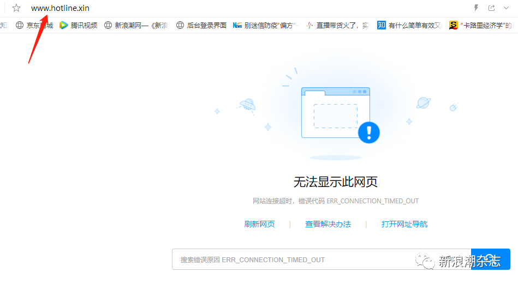
Task: Click the bookmark star icon
Action: 16,8
